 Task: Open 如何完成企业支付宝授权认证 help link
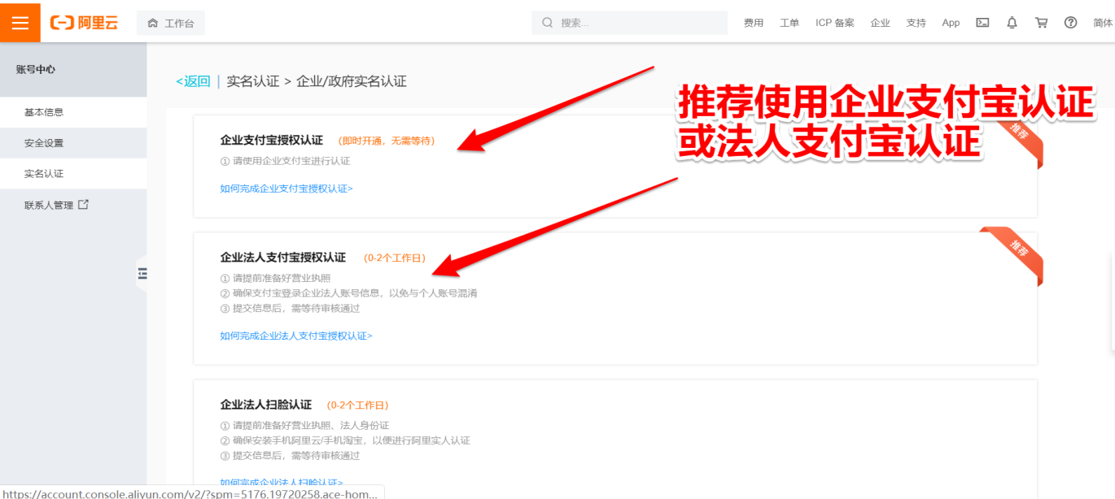[x=286, y=189]
